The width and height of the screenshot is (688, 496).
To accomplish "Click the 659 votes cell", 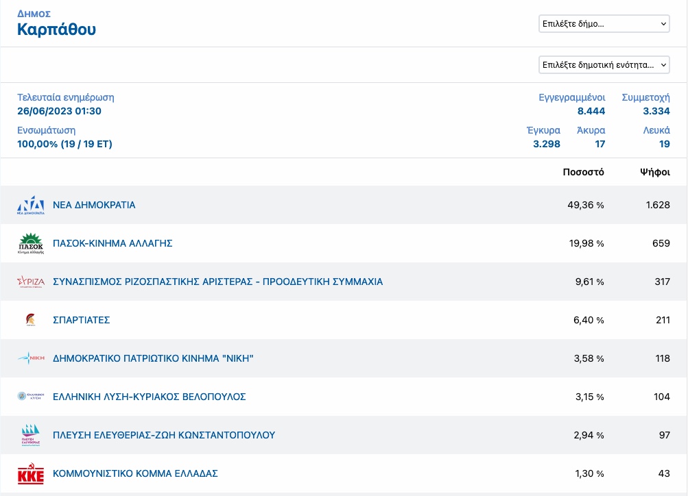I will click(x=661, y=243).
